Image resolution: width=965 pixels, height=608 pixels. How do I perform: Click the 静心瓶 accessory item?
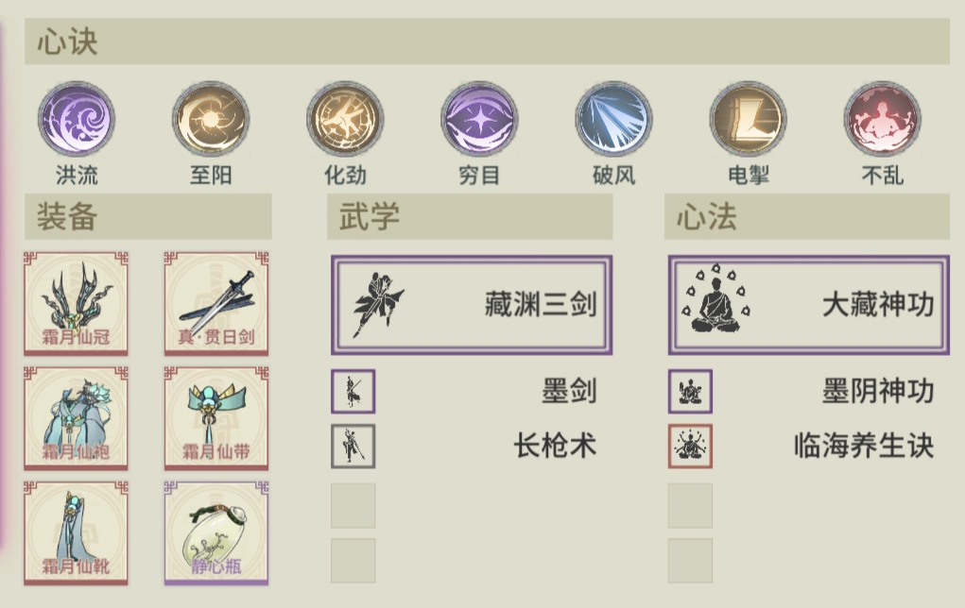click(x=216, y=533)
